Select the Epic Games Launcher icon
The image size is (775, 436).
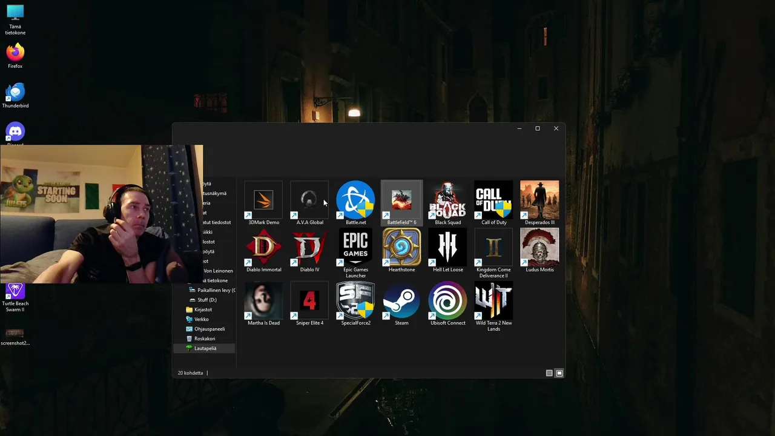point(355,254)
